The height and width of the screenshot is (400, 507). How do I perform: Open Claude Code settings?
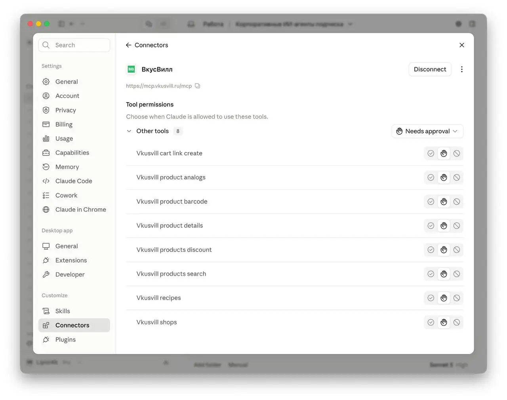point(74,181)
